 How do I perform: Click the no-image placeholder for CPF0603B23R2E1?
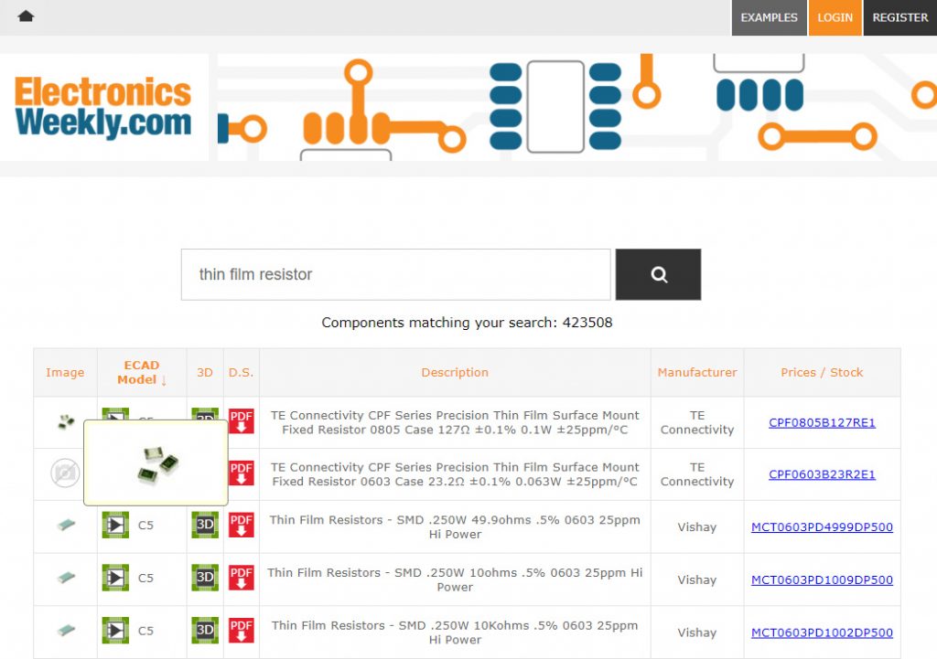pos(65,473)
